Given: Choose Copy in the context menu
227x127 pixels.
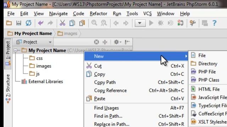Looking at the screenshot, I should click(x=136, y=74).
